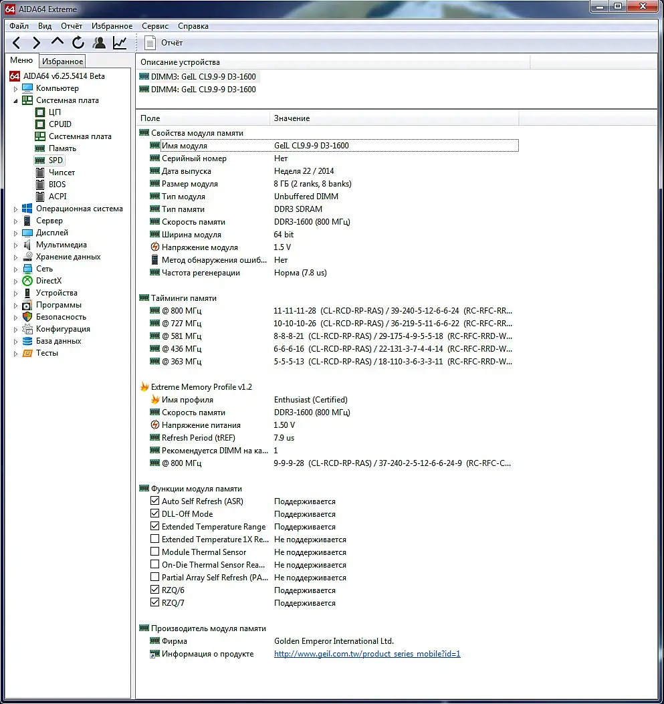Expand the Сеть tree node
Viewport: 664px width, 704px height.
(x=15, y=269)
